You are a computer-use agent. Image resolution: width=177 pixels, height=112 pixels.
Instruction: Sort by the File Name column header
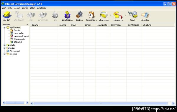tap(44, 25)
